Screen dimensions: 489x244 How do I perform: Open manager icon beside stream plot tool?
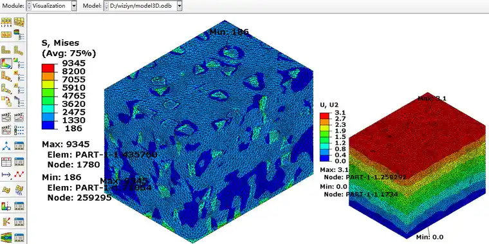tap(19, 238)
